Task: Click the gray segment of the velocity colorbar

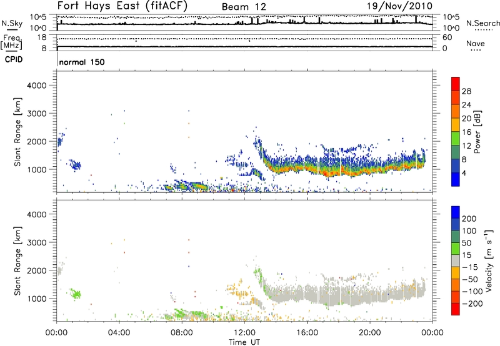Action: pyautogui.click(x=456, y=261)
